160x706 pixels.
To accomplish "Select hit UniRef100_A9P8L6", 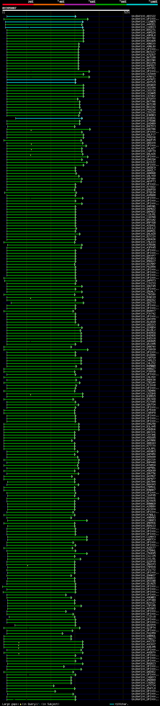I will pyautogui.click(x=143, y=35).
